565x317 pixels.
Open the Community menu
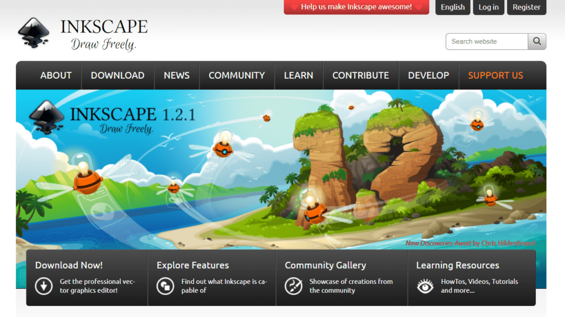tap(237, 76)
